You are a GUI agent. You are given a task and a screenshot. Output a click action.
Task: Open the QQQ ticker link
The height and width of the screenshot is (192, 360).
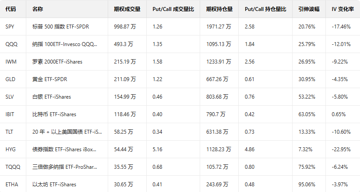click(x=11, y=44)
